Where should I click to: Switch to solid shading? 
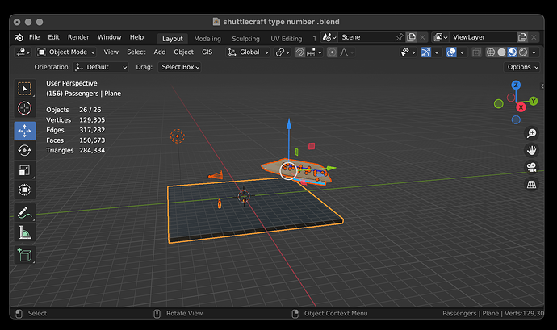click(501, 52)
